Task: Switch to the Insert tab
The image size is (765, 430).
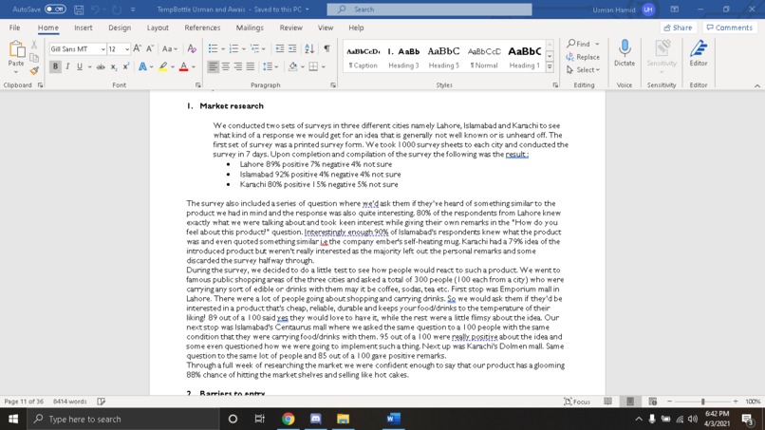Action: tap(83, 28)
